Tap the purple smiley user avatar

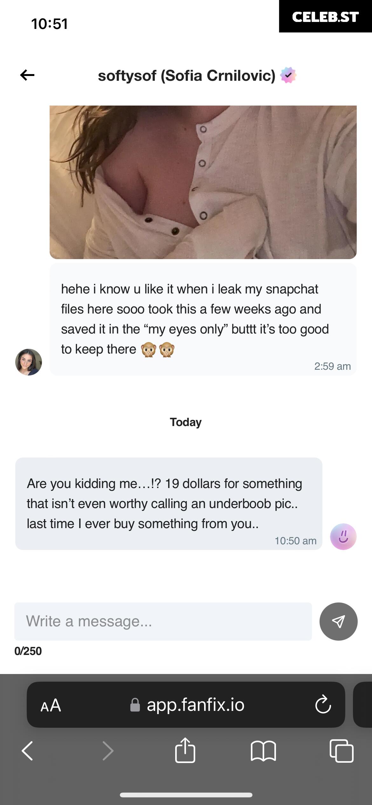tap(343, 537)
